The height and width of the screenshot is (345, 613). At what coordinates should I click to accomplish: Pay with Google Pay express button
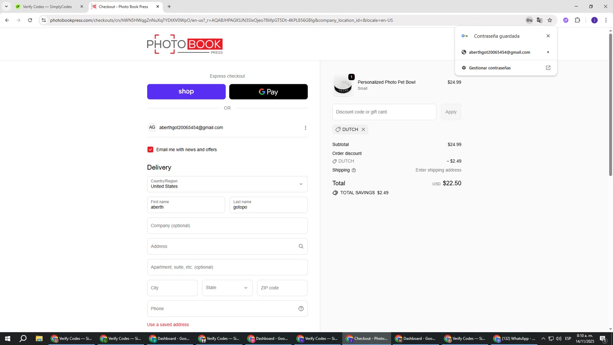[x=268, y=92]
